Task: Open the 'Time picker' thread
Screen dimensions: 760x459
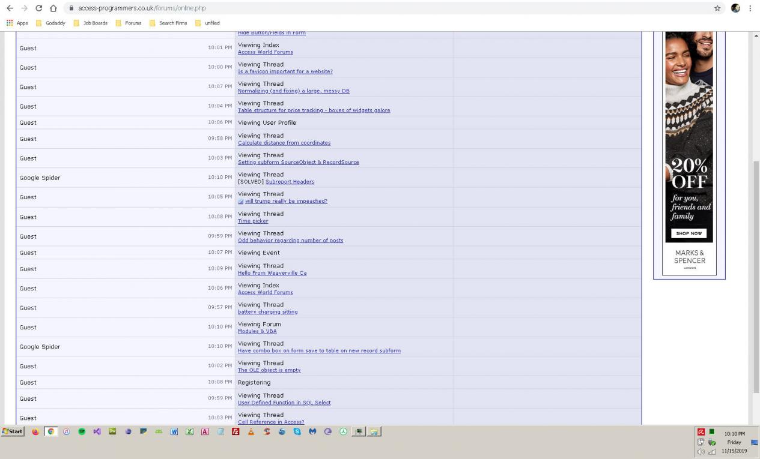Action: pyautogui.click(x=253, y=221)
